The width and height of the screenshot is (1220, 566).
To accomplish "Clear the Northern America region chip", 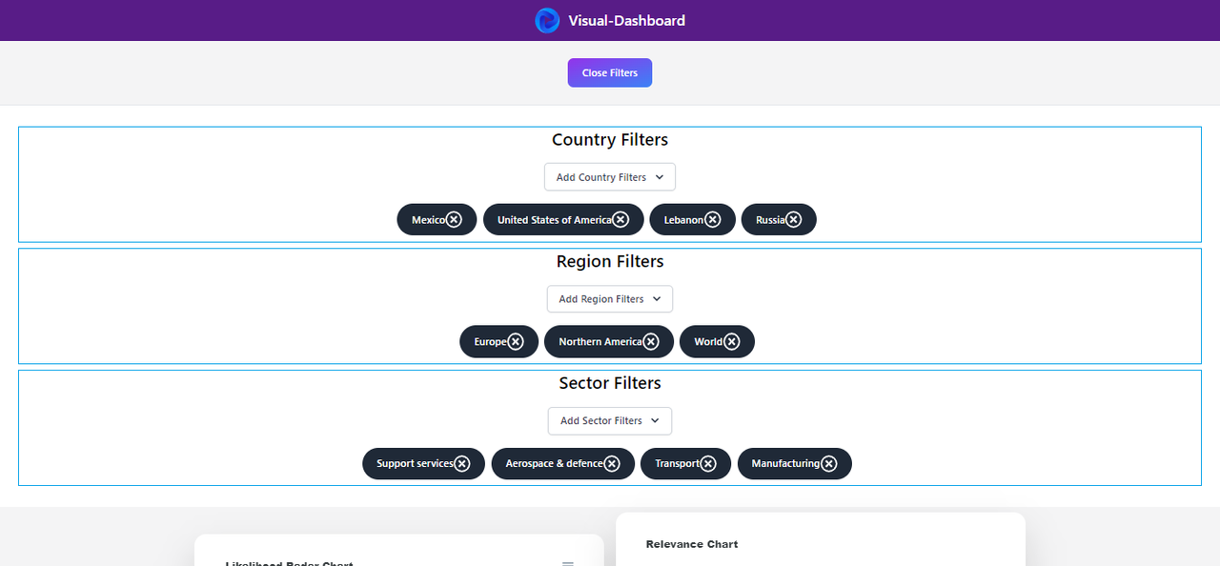I will [651, 341].
